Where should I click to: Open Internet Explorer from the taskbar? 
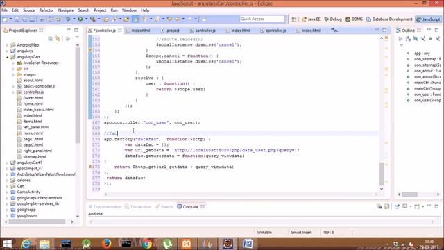tap(26, 244)
